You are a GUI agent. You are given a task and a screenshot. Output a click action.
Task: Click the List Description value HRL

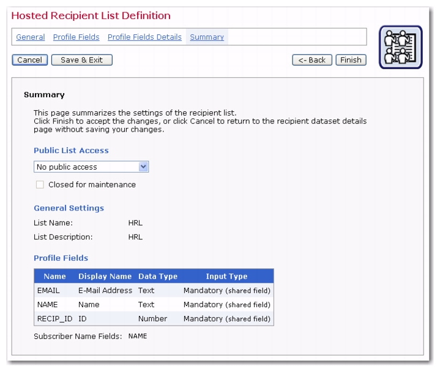click(135, 237)
